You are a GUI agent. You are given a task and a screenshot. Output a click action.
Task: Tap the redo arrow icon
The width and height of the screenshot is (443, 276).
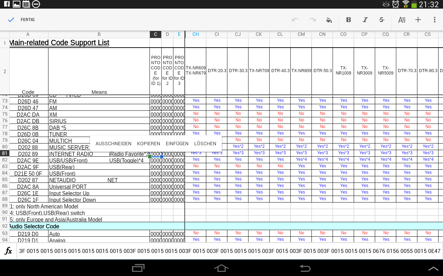312,20
